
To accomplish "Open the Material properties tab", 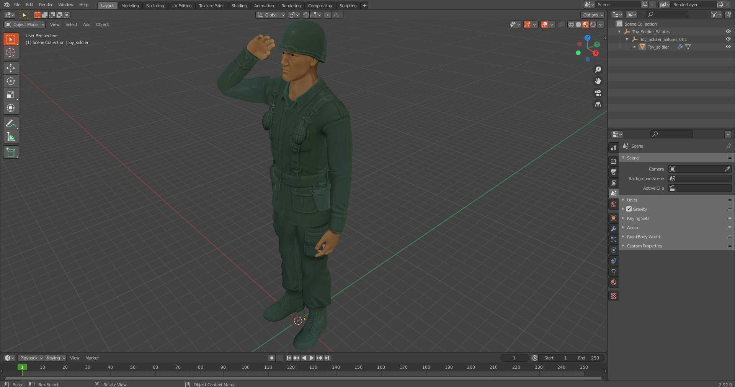I will pyautogui.click(x=614, y=282).
